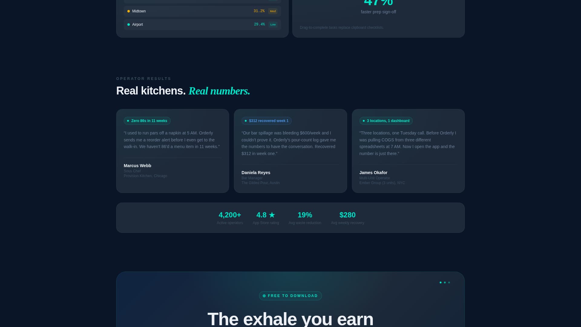This screenshot has height=327, width=581.
Task: Click the name Marcus Webb
Action: click(137, 166)
